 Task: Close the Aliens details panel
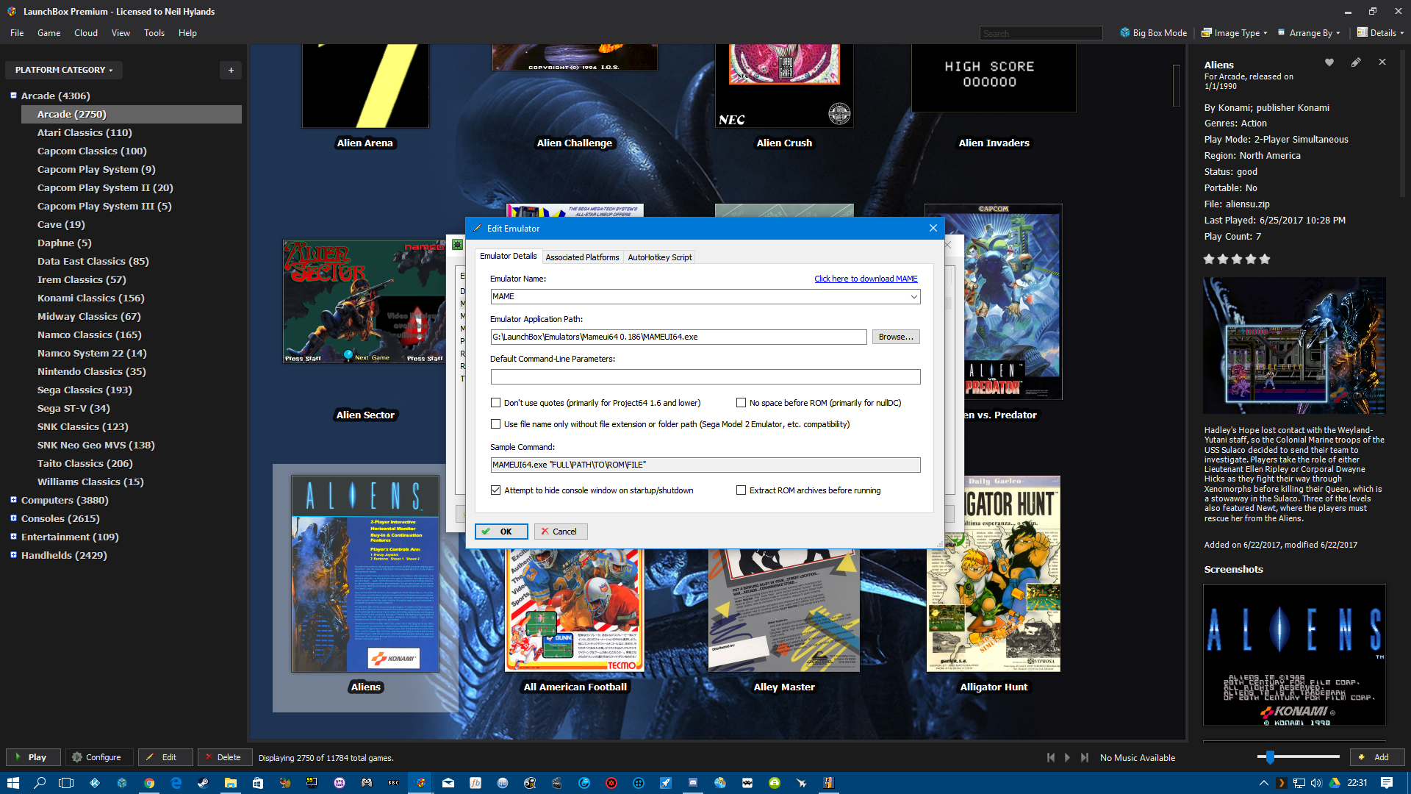click(x=1382, y=62)
